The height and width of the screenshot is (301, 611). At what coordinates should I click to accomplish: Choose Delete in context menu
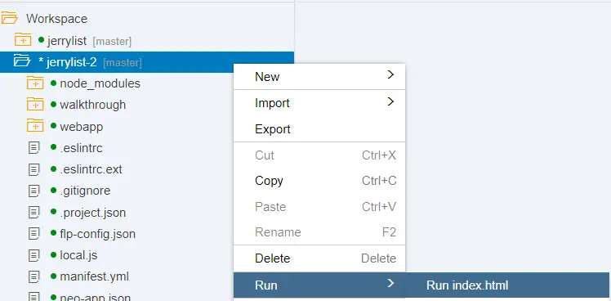pos(319,258)
